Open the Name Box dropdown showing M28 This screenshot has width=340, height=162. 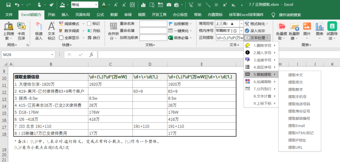53,55
